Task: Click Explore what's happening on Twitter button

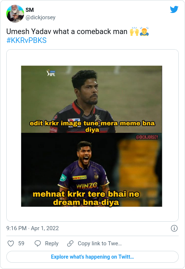Action: click(92, 257)
